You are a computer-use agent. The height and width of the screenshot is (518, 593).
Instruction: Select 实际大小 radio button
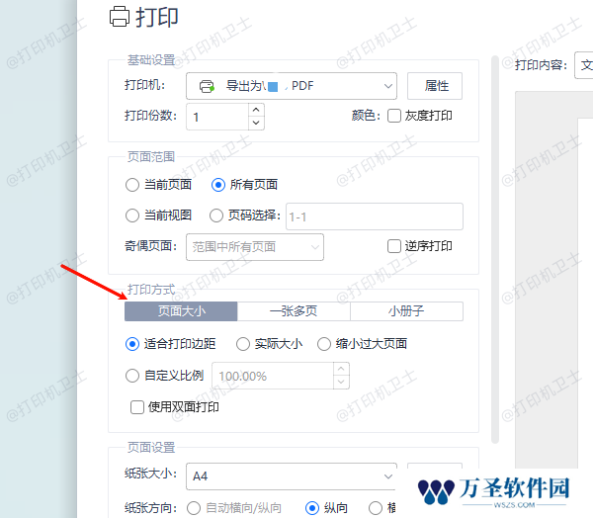[243, 344]
